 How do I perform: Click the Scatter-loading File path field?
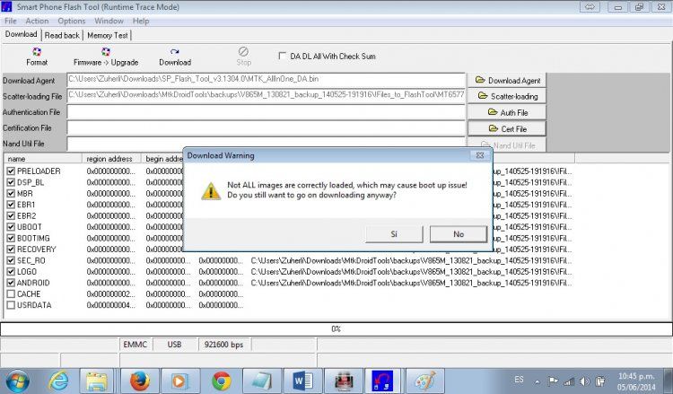(267, 95)
